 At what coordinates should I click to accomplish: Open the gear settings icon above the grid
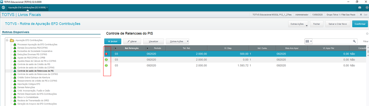click(367, 34)
